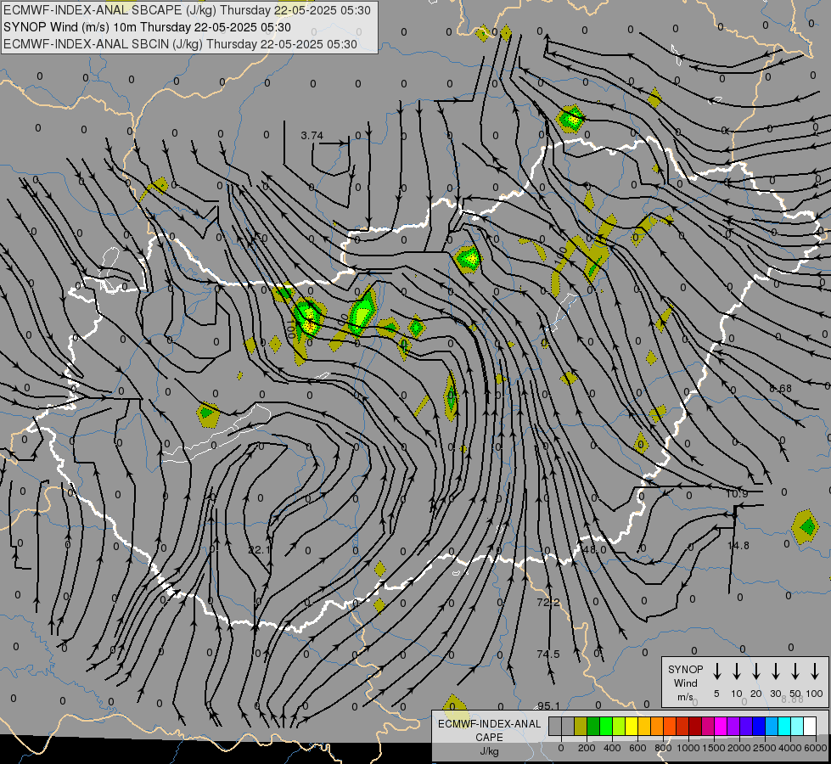
Task: Click the 1000 tick label on CAPE scale
Action: [688, 748]
